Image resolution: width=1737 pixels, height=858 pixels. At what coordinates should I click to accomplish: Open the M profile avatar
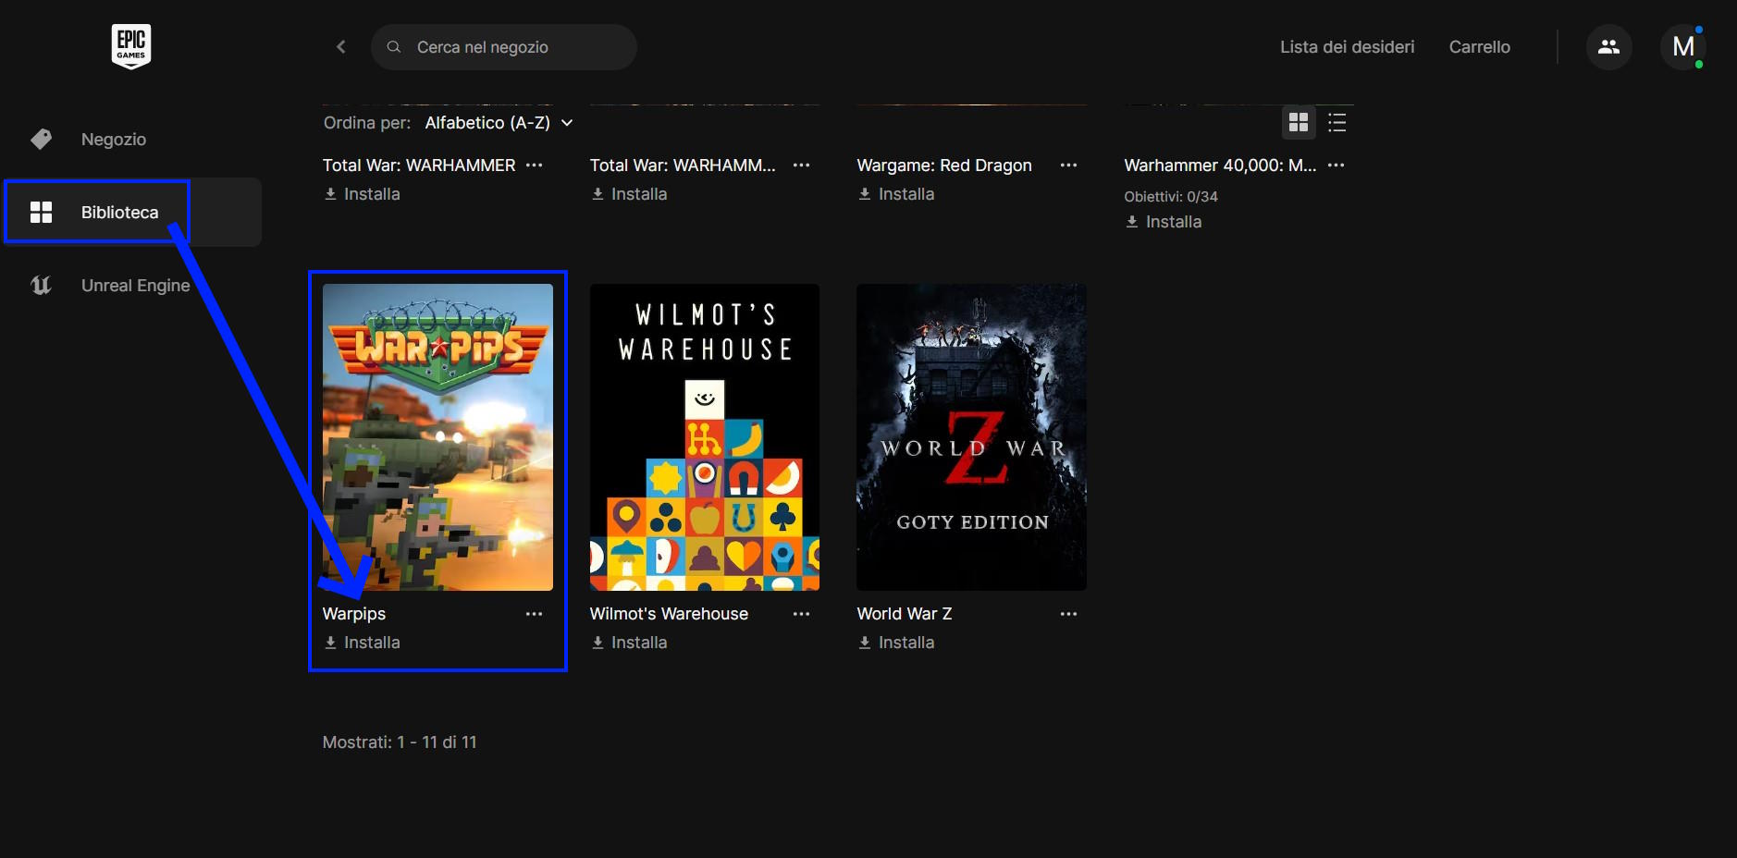(x=1682, y=47)
